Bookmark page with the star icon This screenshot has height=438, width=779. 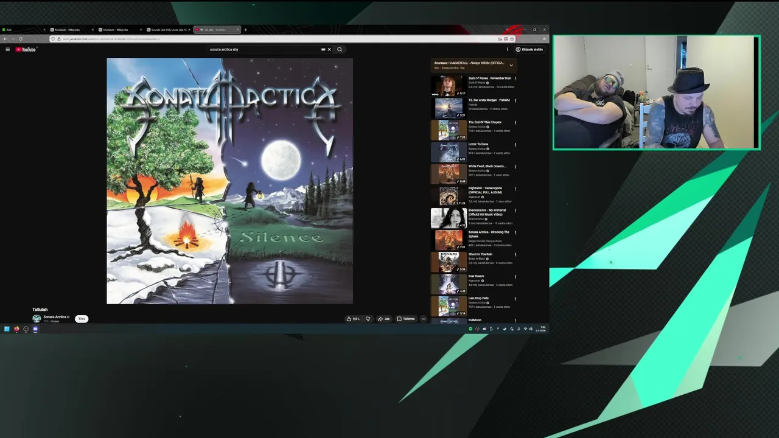512,39
